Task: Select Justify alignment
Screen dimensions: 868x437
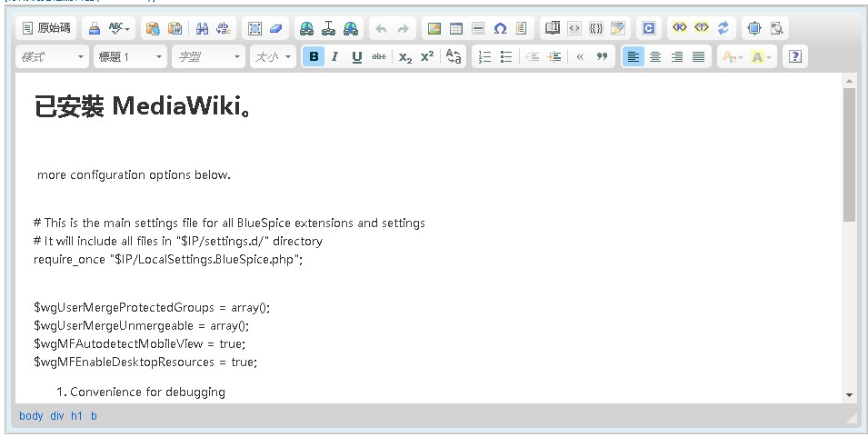Action: click(699, 56)
